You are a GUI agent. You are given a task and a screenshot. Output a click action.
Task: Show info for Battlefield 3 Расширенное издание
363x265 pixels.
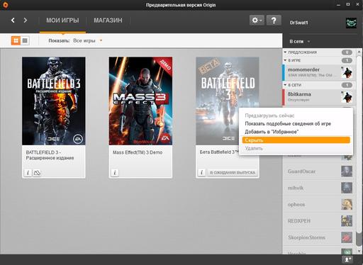click(x=28, y=173)
